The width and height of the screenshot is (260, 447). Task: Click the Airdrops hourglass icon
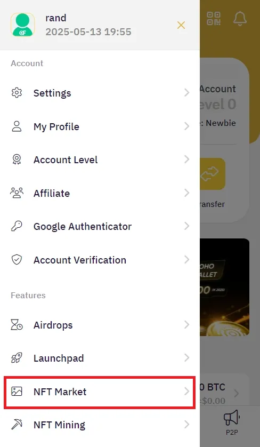point(17,325)
